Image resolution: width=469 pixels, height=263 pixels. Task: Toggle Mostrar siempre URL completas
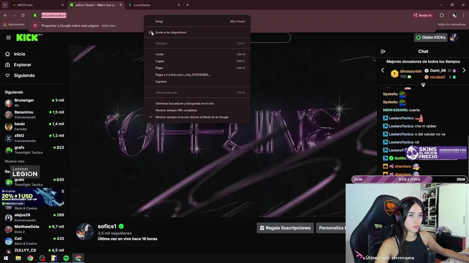click(x=197, y=110)
